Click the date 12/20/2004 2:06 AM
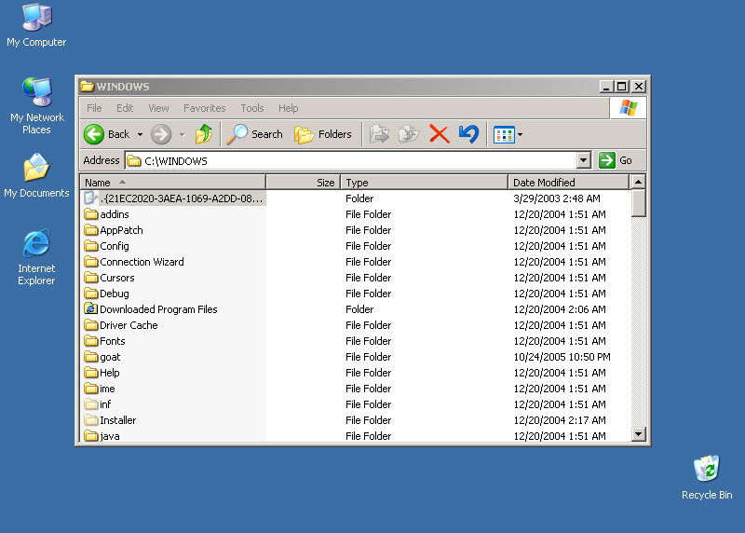The image size is (745, 533). (x=560, y=309)
